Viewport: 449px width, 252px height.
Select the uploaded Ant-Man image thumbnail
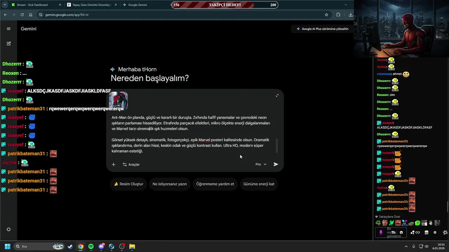point(118,101)
